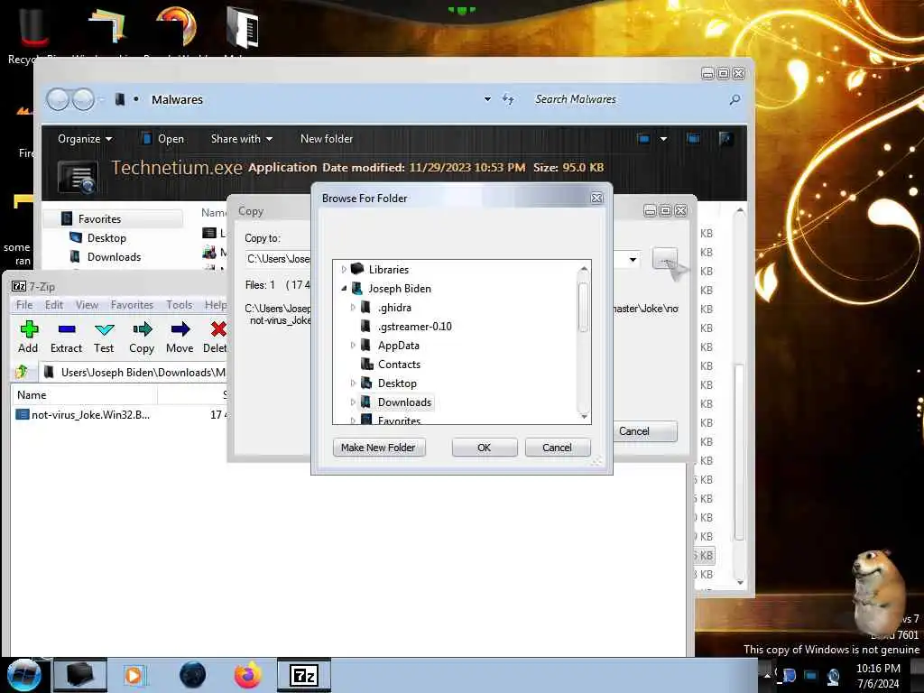Click the search magnifier in Malwares window
Viewport: 924px width, 693px height.
(x=735, y=99)
